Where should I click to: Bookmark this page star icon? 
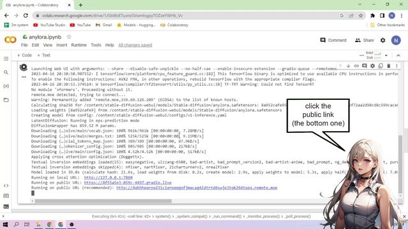pyautogui.click(x=361, y=15)
